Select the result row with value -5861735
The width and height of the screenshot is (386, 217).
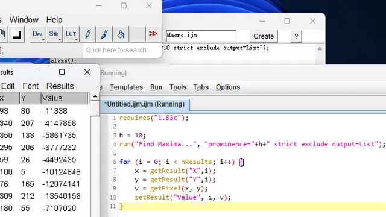[x=45, y=136]
